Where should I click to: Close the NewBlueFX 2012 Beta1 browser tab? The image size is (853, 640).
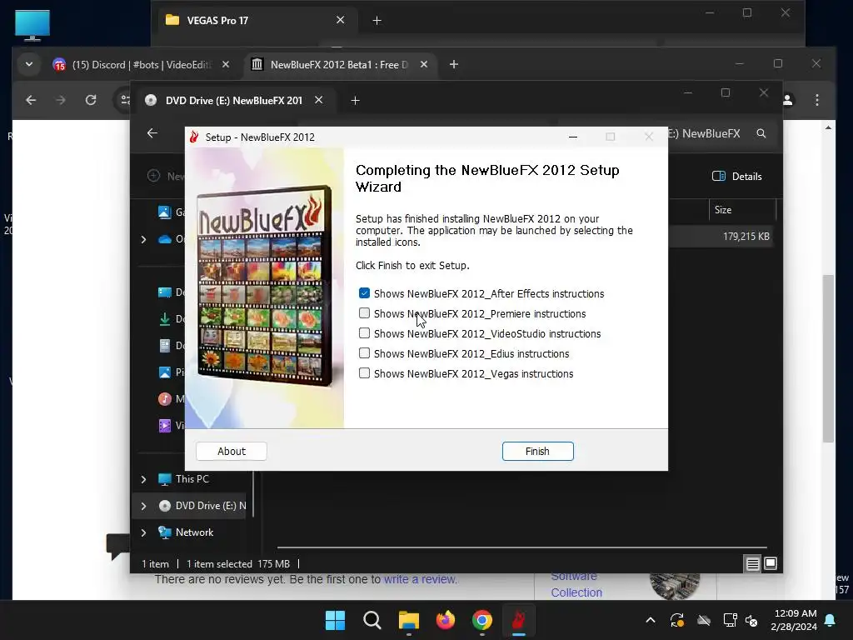(424, 65)
